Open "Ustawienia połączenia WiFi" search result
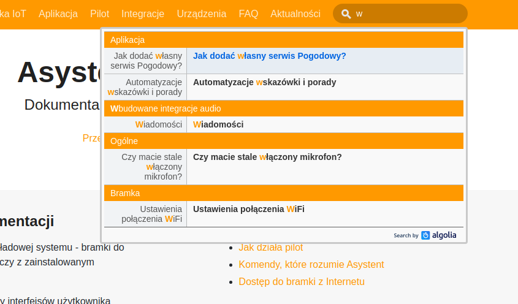The width and height of the screenshot is (518, 304). 249,209
